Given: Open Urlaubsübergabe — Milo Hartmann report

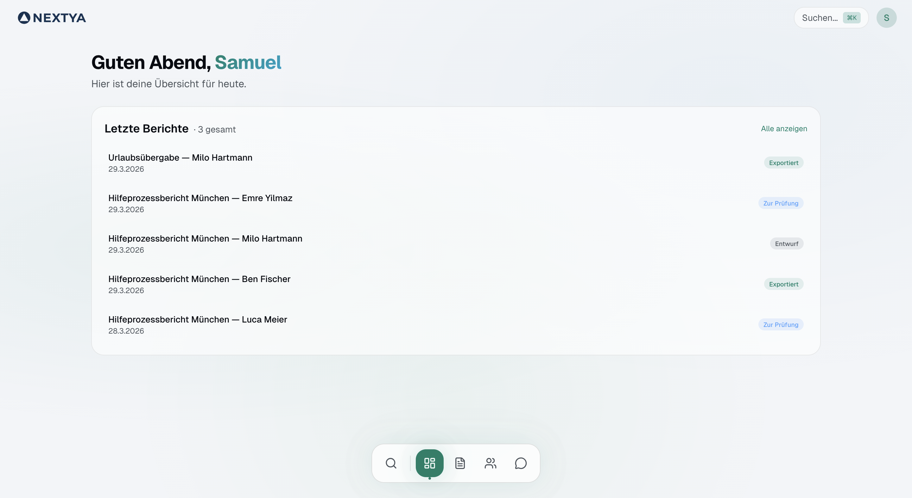Looking at the screenshot, I should (x=180, y=158).
